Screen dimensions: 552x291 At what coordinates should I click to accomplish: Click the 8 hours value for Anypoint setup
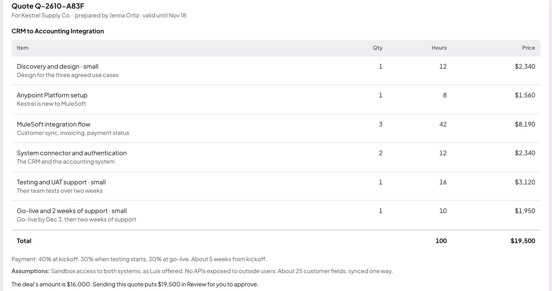coord(445,95)
